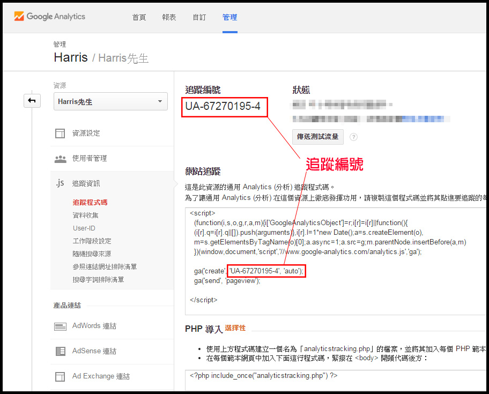Click the 使用者管理 people icon
The image size is (489, 394).
pyautogui.click(x=60, y=159)
